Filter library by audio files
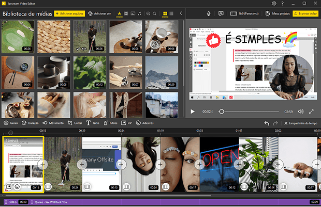The width and height of the screenshot is (321, 207). 140,13
